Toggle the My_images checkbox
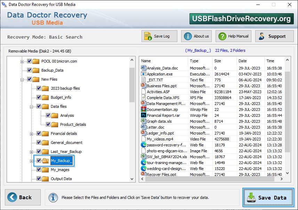 click(x=39, y=170)
